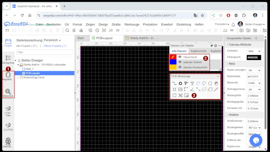Click the Offene Projekte link

(55, 46)
